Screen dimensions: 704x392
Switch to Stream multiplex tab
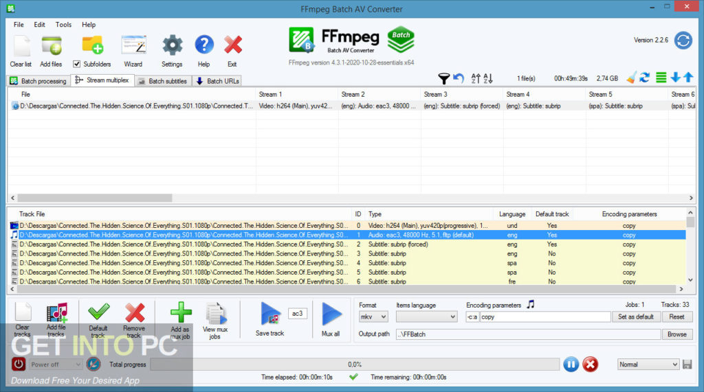(102, 80)
